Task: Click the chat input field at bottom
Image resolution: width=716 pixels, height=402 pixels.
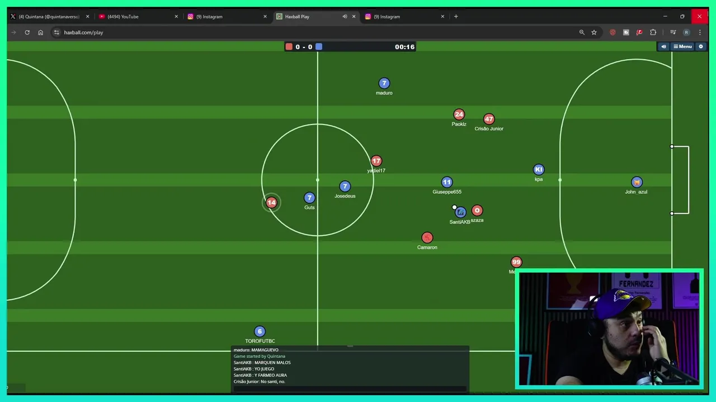Action: (x=350, y=389)
